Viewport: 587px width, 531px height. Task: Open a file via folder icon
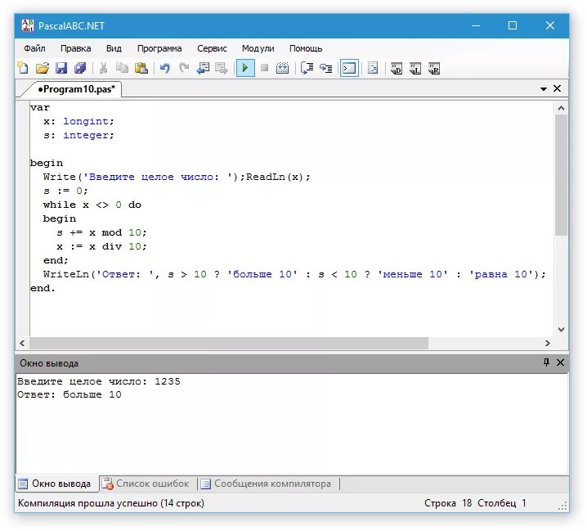[x=43, y=68]
